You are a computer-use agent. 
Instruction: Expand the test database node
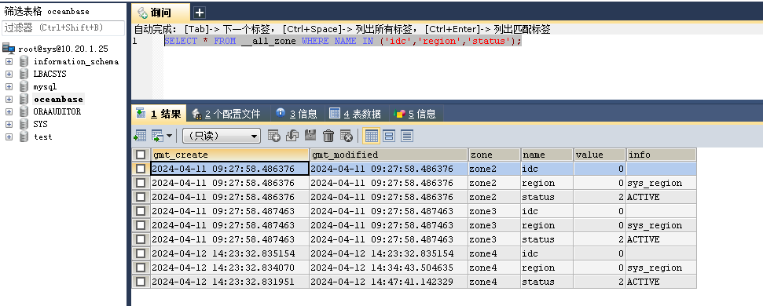(x=9, y=137)
